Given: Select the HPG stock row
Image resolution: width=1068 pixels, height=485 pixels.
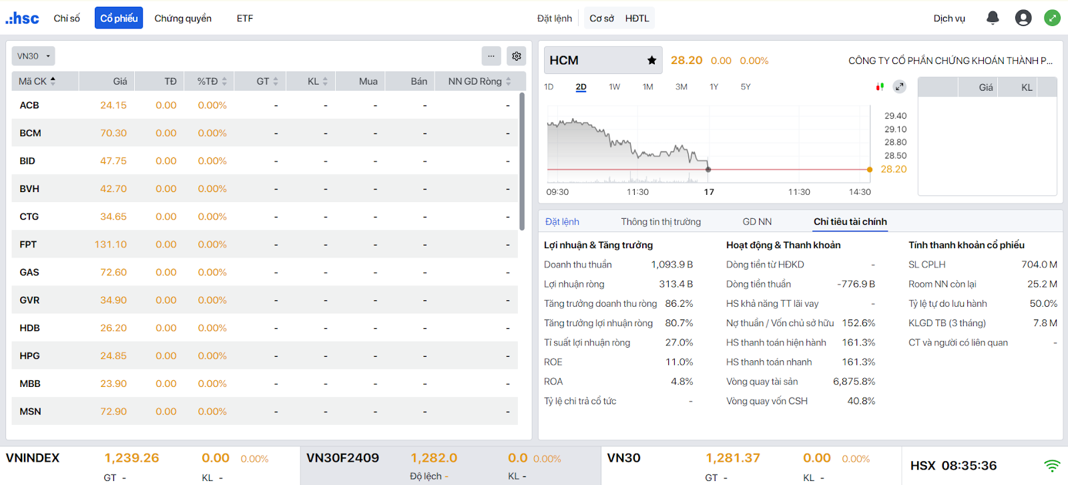Looking at the screenshot, I should coord(264,356).
